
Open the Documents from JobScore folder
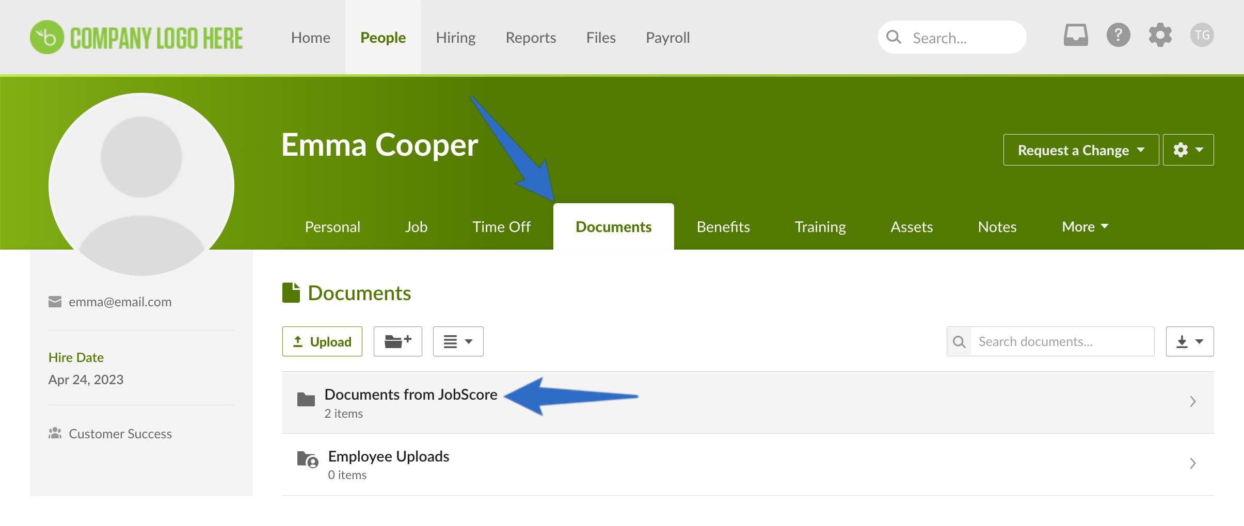[x=748, y=403]
